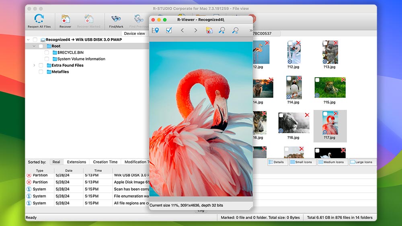The image size is (402, 226).
Task: Click the recover file icon in R-Viewer
Action: 209,31
